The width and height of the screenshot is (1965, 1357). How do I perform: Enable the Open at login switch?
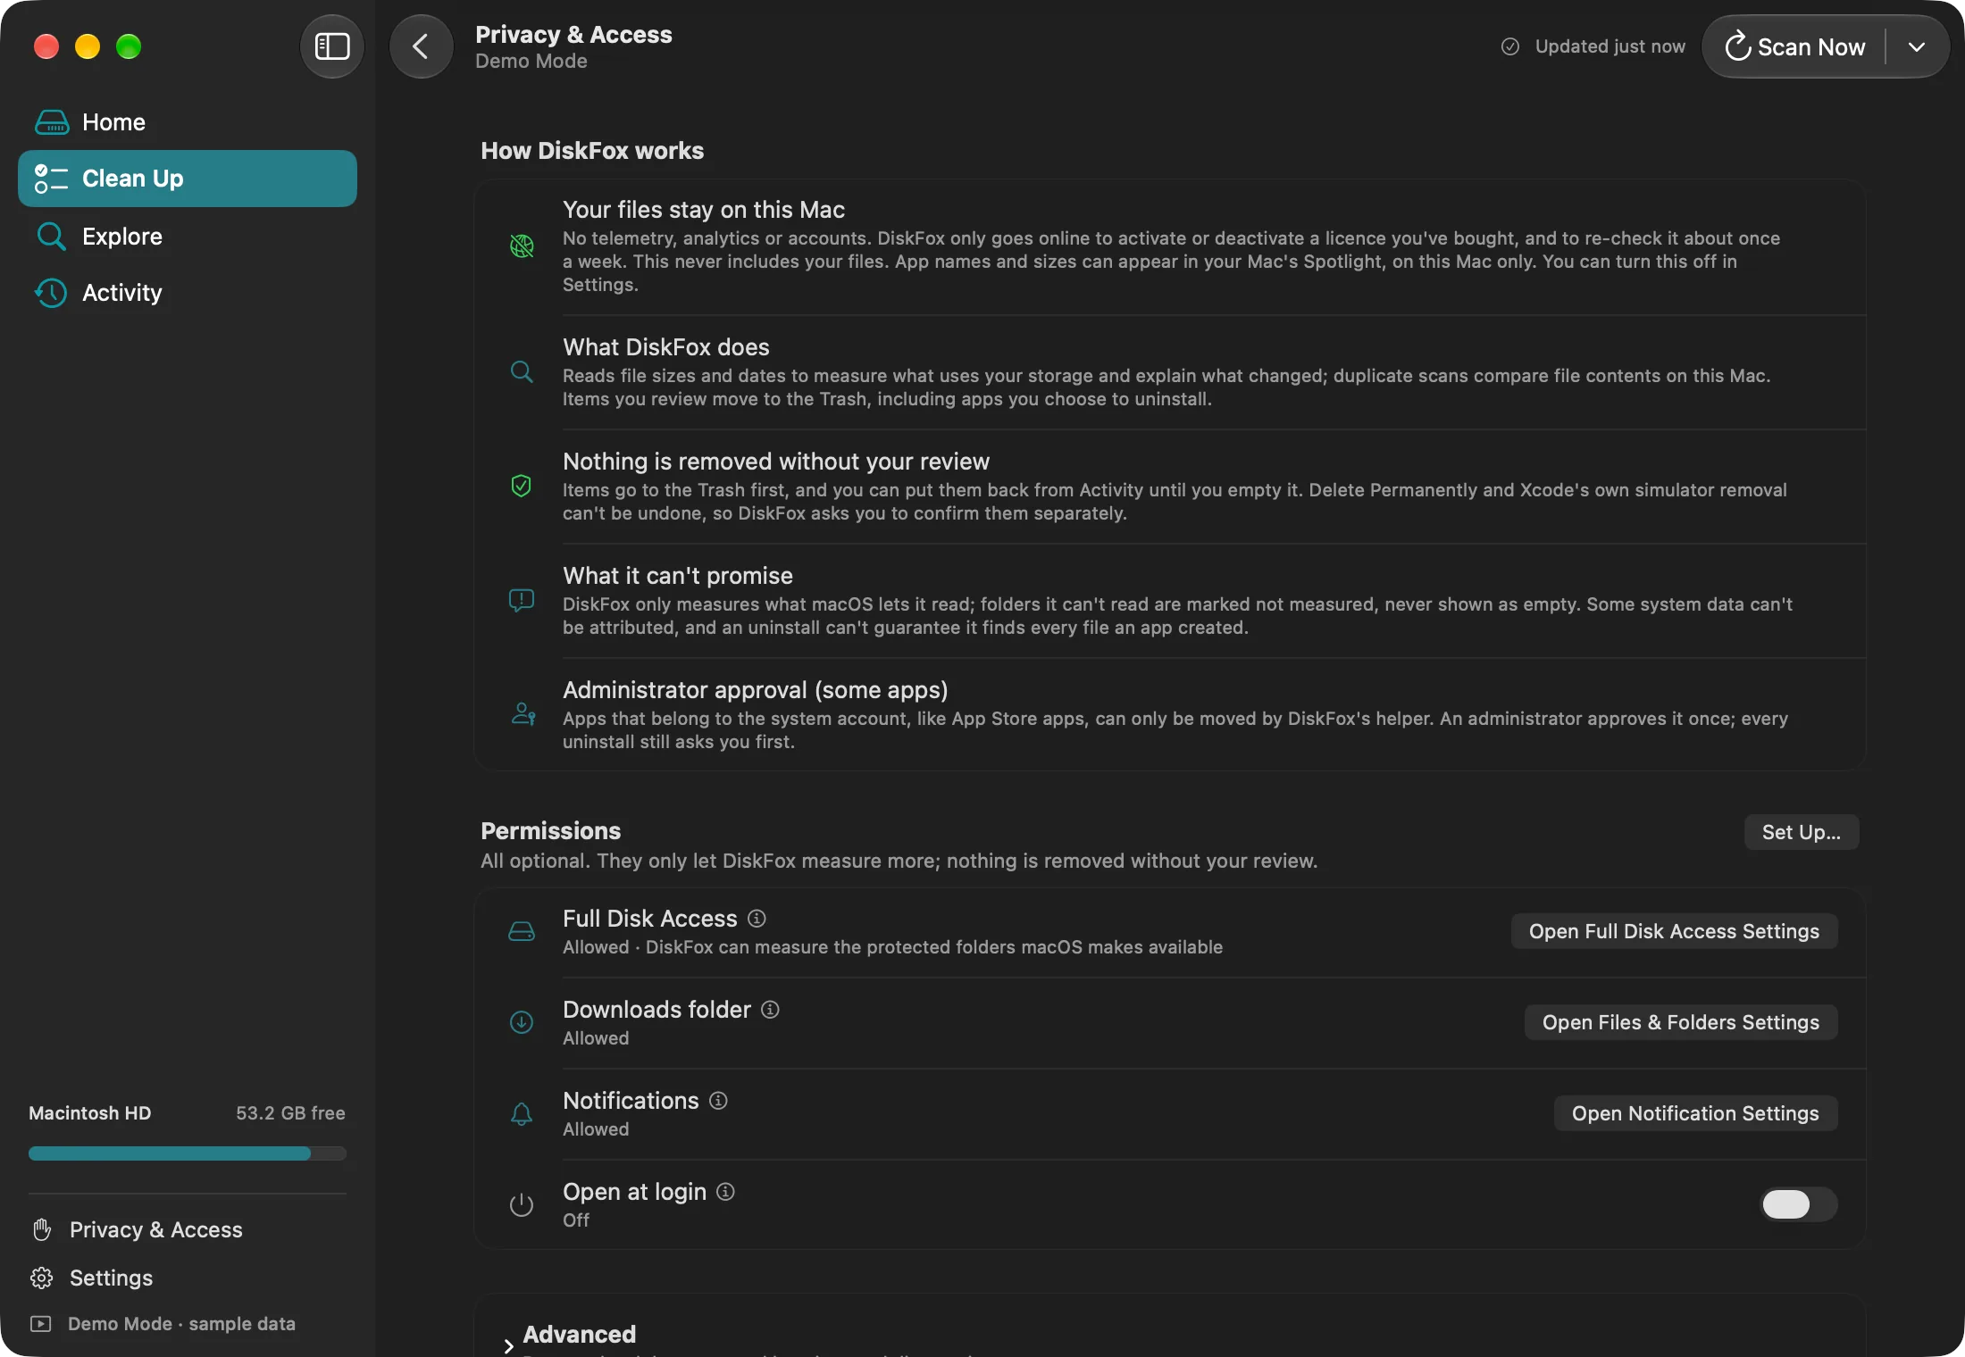[x=1799, y=1204]
